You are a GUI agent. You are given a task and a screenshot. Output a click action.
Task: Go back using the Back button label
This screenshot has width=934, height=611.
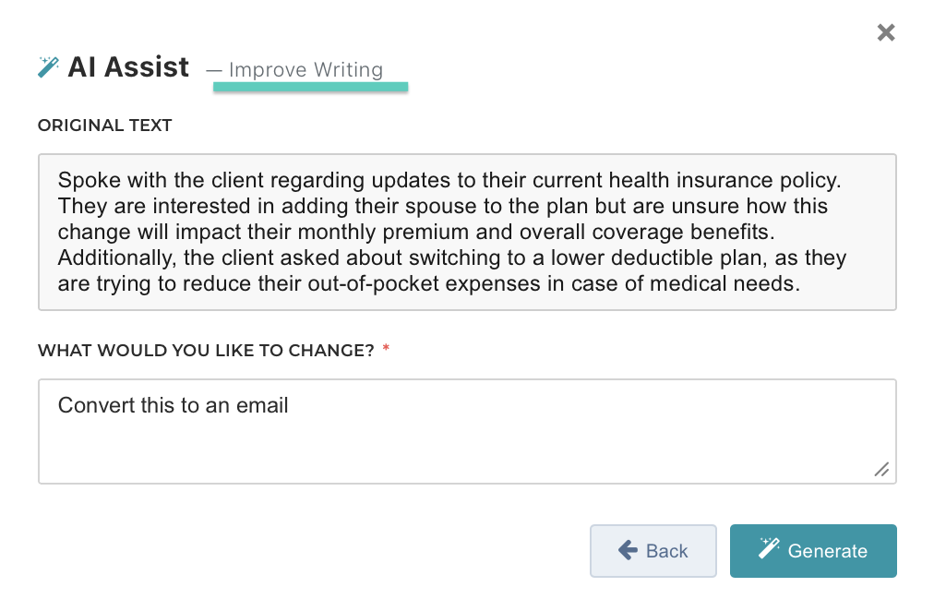666,551
